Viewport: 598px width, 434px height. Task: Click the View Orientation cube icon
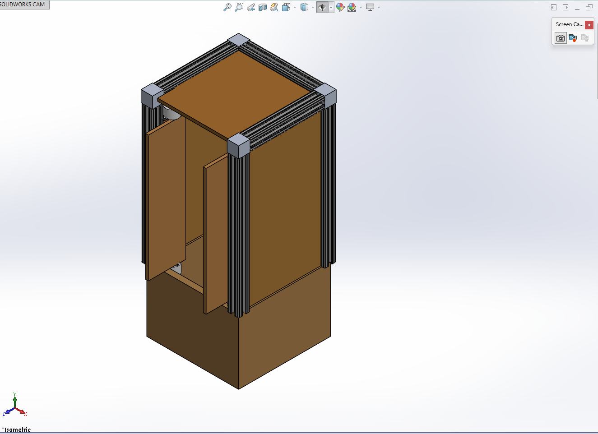click(286, 7)
